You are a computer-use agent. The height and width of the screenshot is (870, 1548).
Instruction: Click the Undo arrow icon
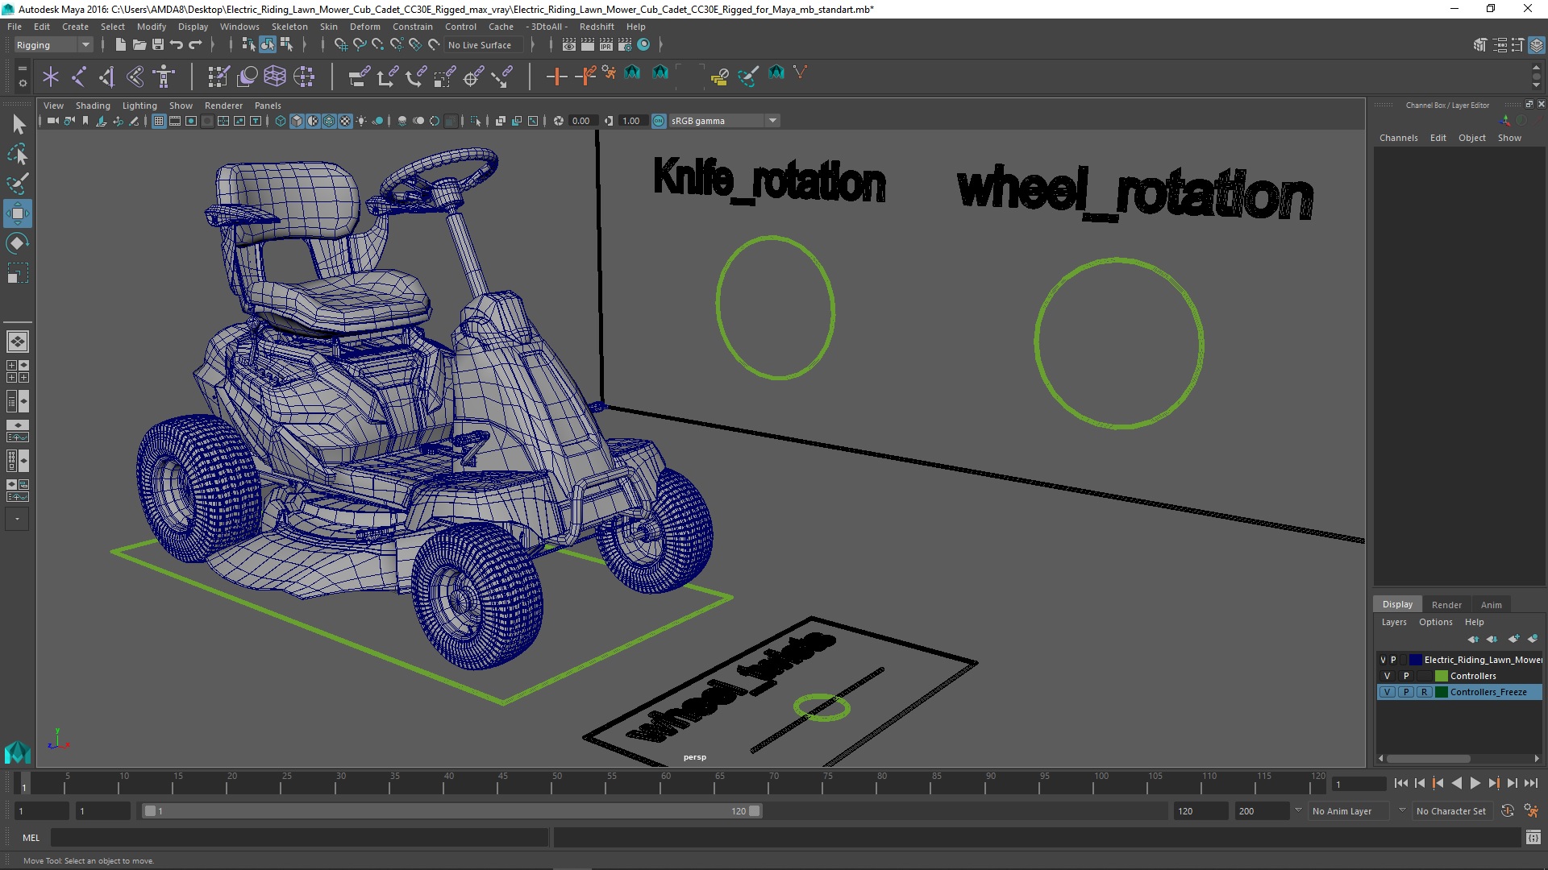[x=177, y=45]
